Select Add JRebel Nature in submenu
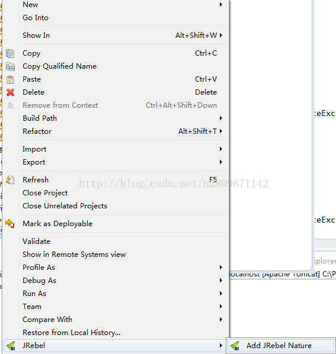The height and width of the screenshot is (354, 336). 281,346
